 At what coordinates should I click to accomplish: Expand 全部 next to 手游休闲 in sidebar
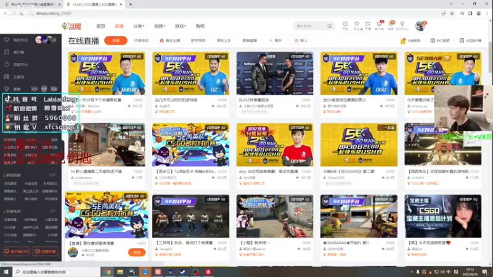click(x=53, y=211)
